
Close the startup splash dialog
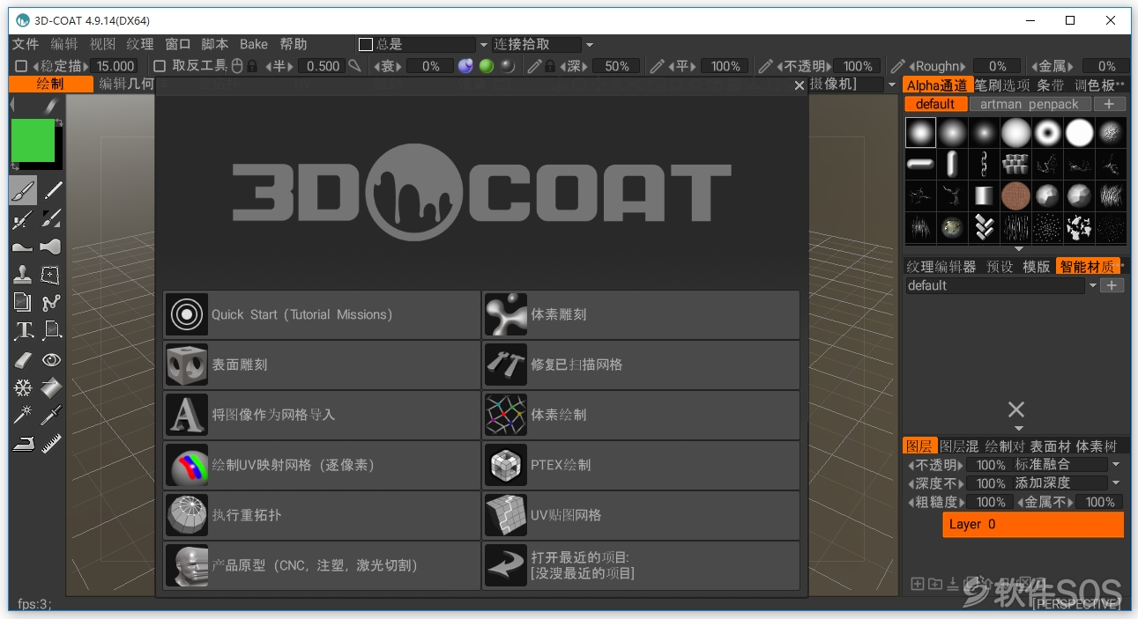click(800, 85)
